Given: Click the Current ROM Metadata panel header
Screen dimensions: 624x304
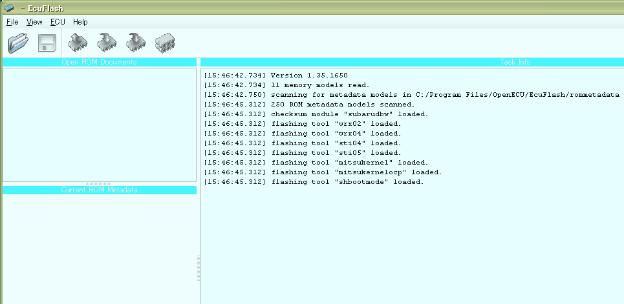Looking at the screenshot, I should 99,190.
